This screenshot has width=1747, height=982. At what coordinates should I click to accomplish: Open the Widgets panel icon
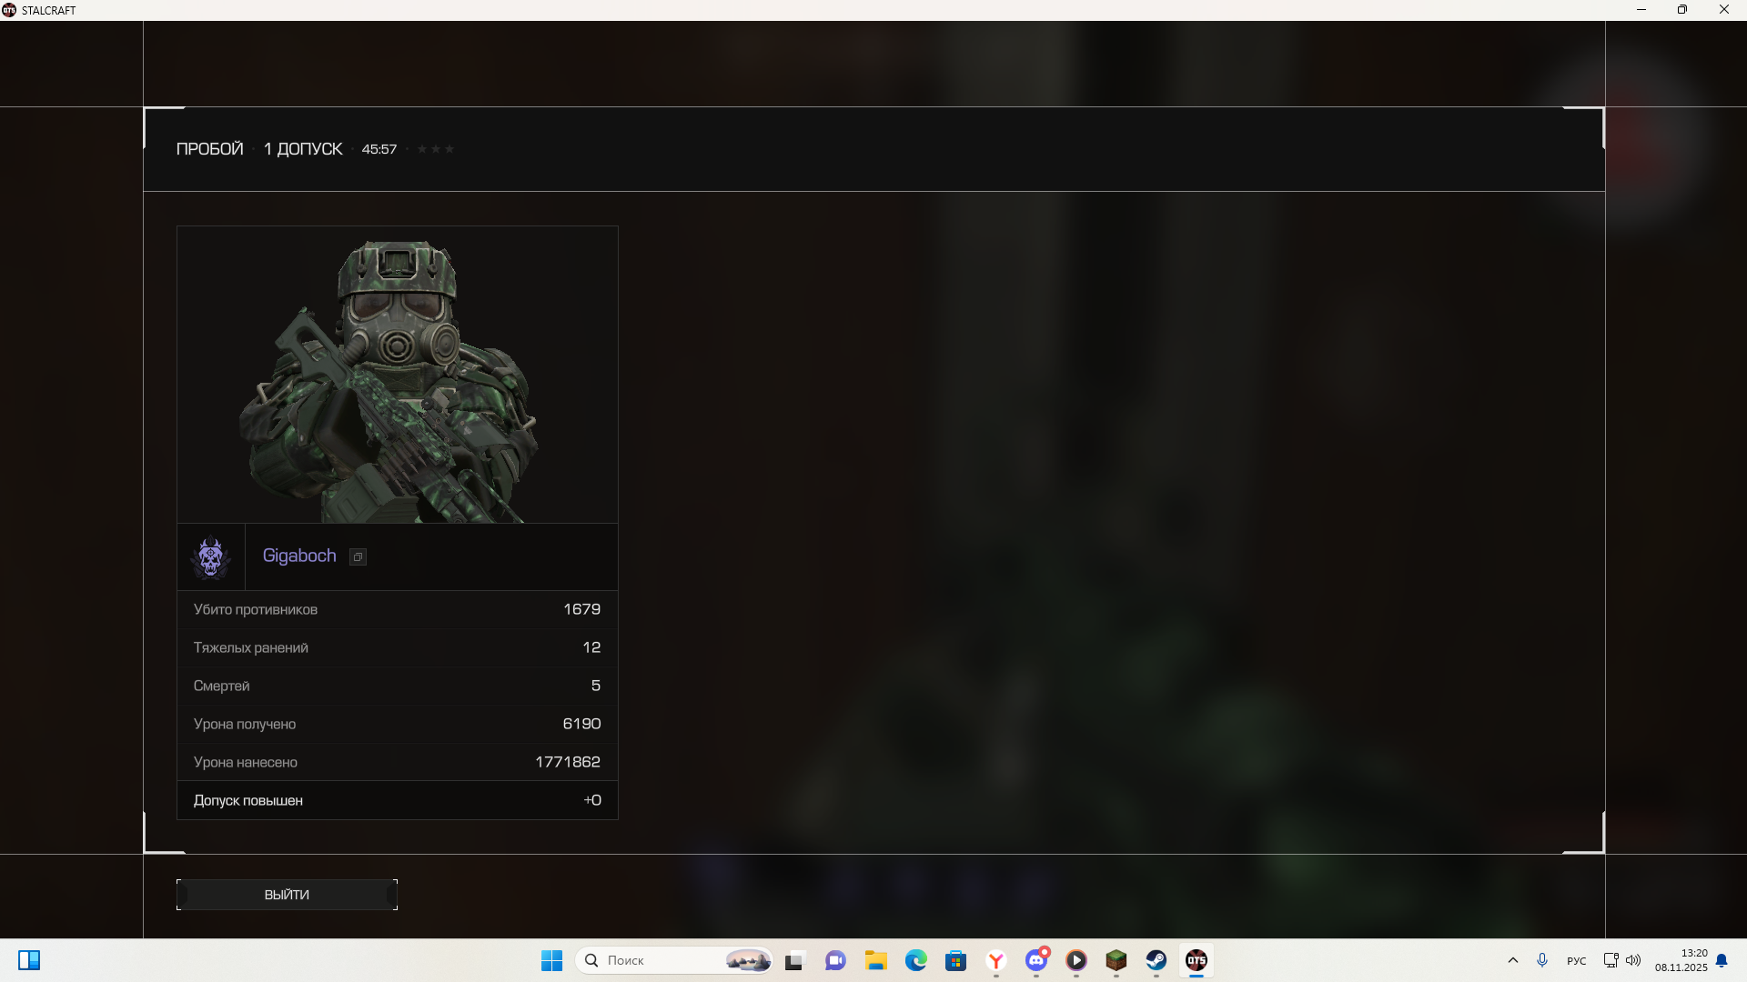pos(29,960)
